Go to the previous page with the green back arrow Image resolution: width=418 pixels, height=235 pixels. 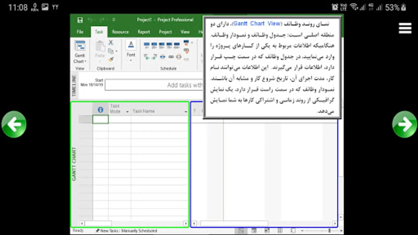(14, 124)
